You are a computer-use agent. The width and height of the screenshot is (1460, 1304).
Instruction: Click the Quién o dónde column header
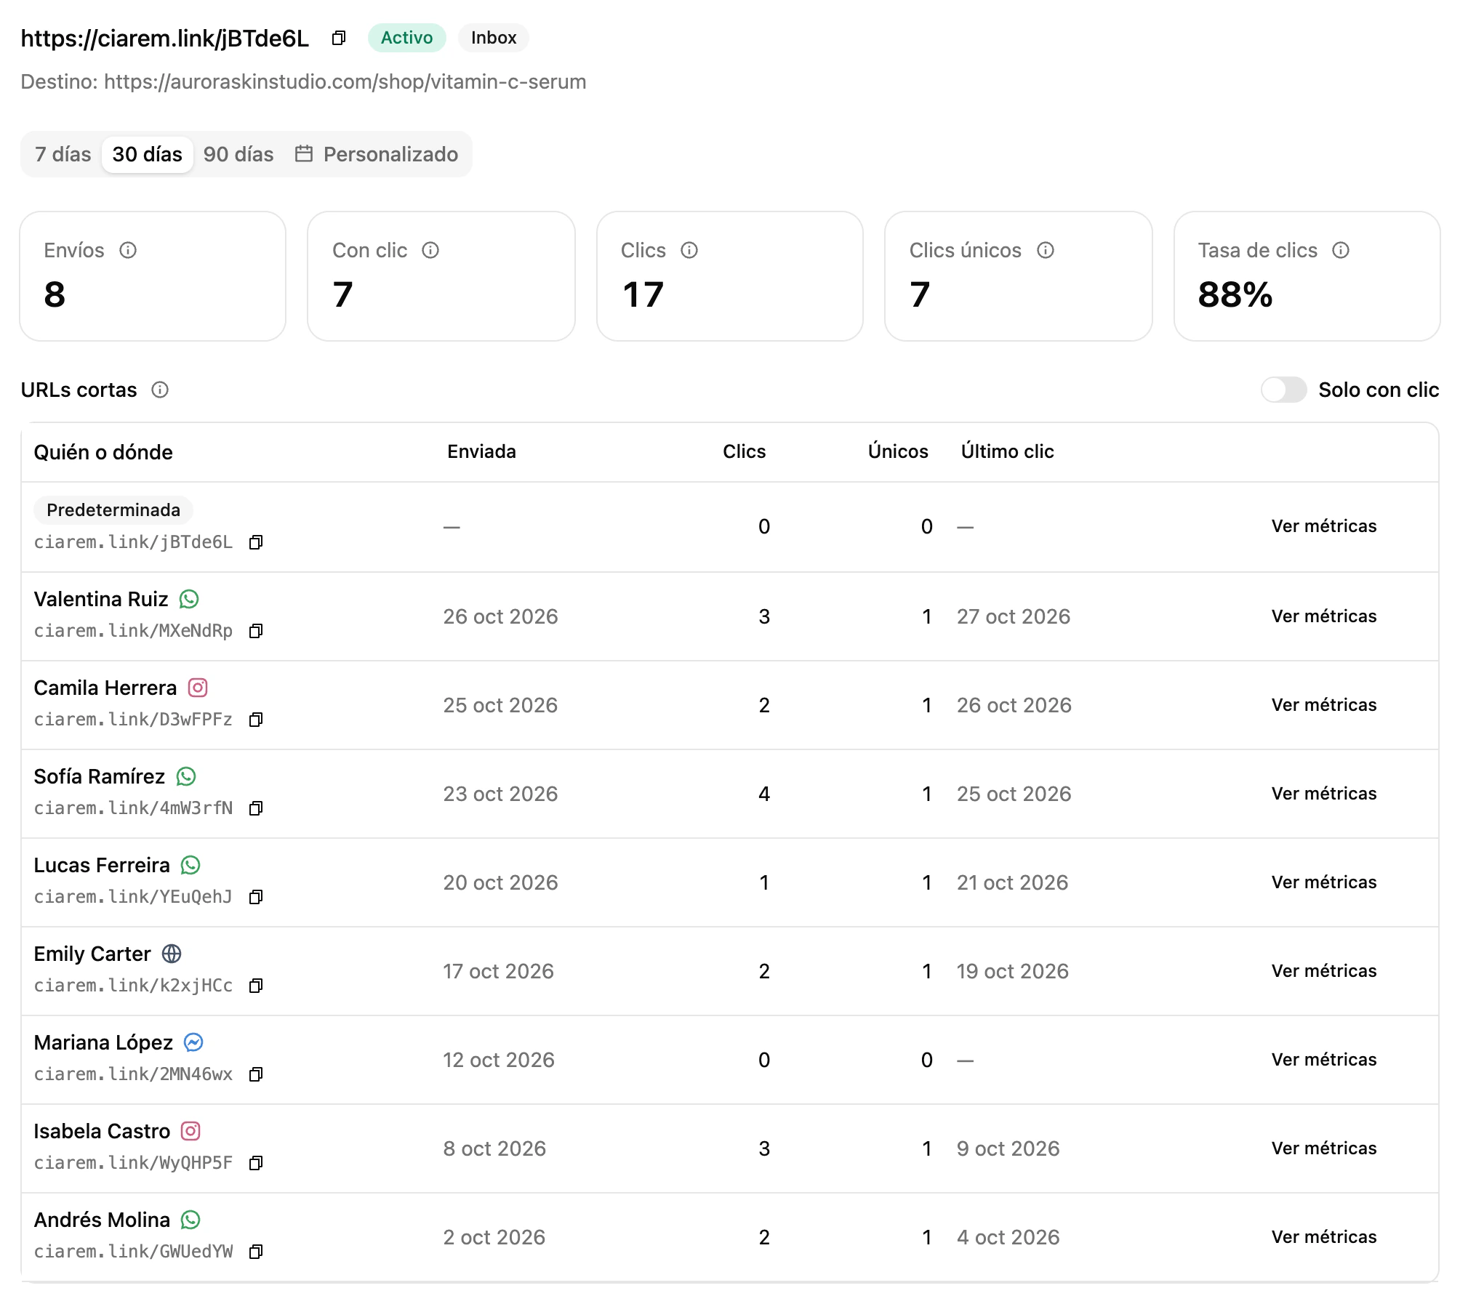(103, 452)
